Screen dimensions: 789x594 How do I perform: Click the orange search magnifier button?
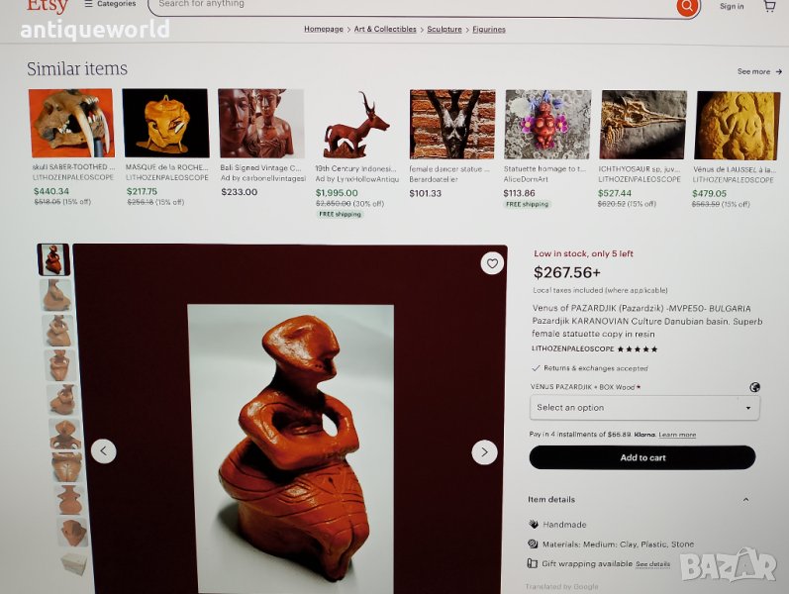(x=687, y=7)
